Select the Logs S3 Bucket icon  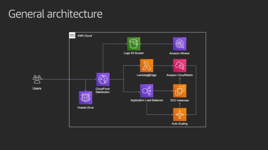pos(134,44)
